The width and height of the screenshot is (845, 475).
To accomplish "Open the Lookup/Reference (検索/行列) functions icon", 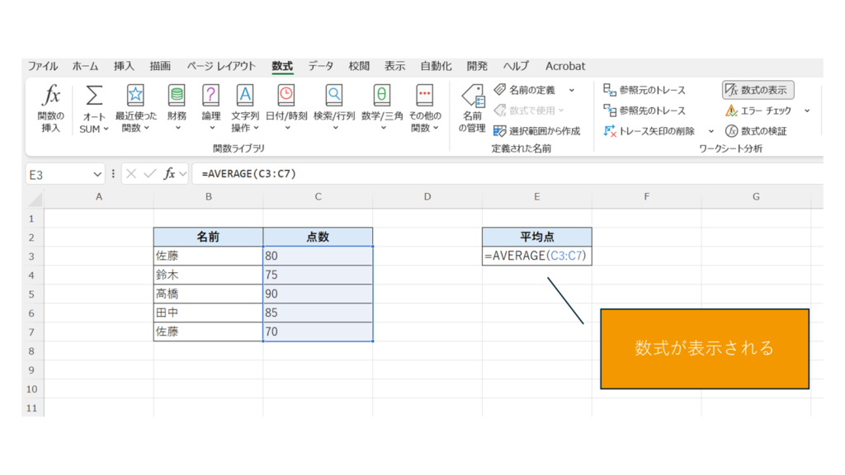I will click(x=334, y=96).
